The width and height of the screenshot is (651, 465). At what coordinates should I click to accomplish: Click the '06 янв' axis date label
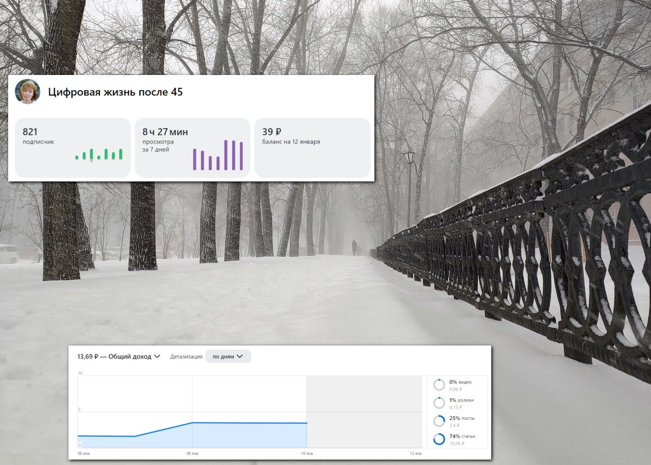[84, 454]
